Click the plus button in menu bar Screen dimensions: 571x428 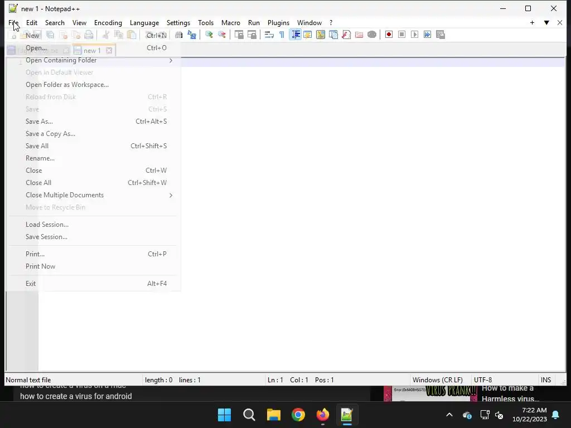532,22
